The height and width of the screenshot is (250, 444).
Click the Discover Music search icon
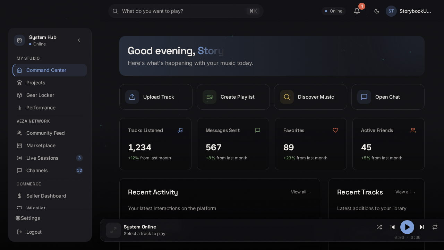point(287,97)
